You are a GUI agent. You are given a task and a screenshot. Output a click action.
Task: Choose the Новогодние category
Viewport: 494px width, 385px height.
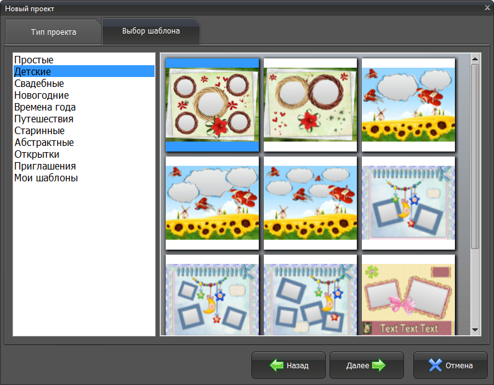click(84, 95)
